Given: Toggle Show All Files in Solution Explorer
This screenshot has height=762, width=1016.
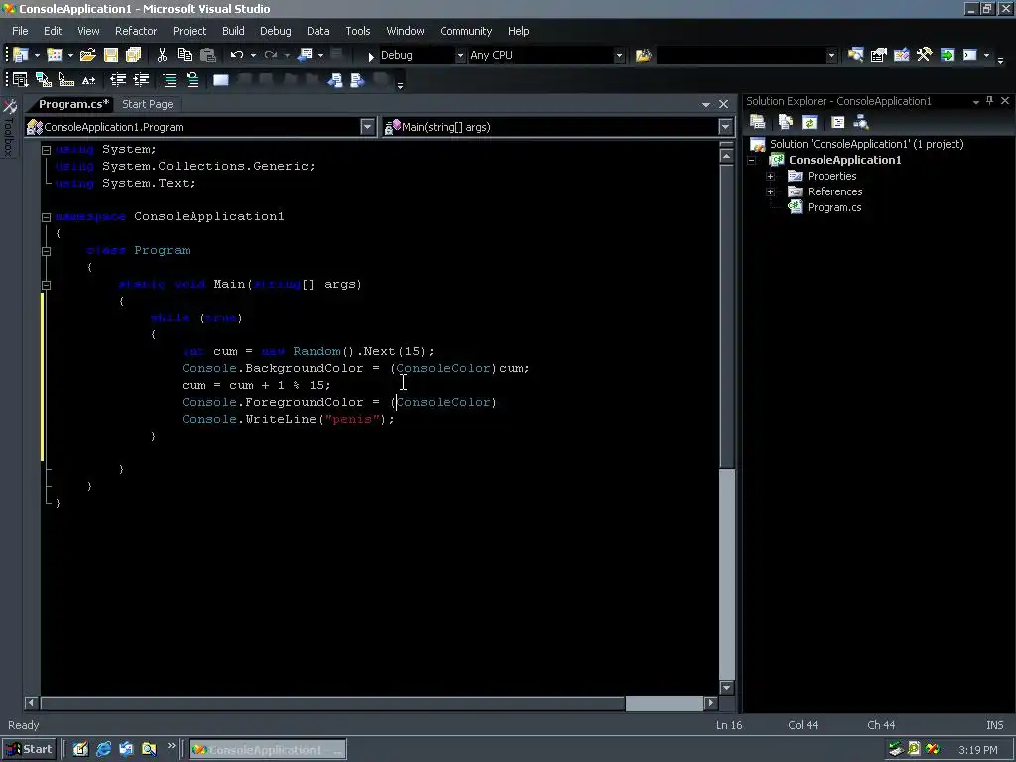Looking at the screenshot, I should [786, 122].
